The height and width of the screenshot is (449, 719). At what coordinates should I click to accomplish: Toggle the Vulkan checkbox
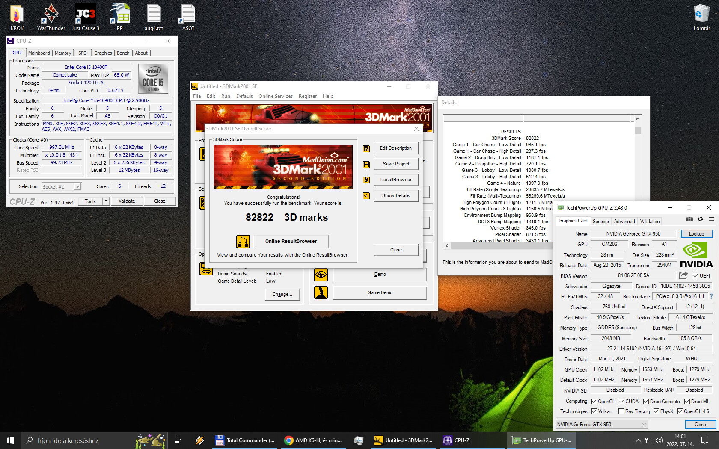[x=594, y=411]
